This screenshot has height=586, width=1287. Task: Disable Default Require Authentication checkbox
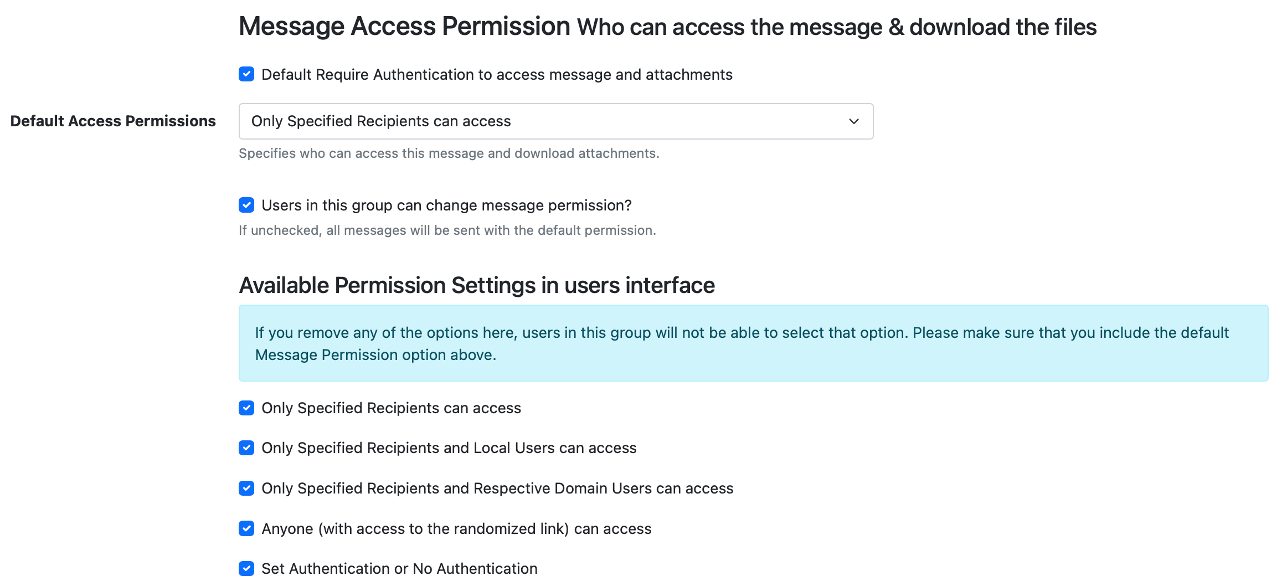246,74
